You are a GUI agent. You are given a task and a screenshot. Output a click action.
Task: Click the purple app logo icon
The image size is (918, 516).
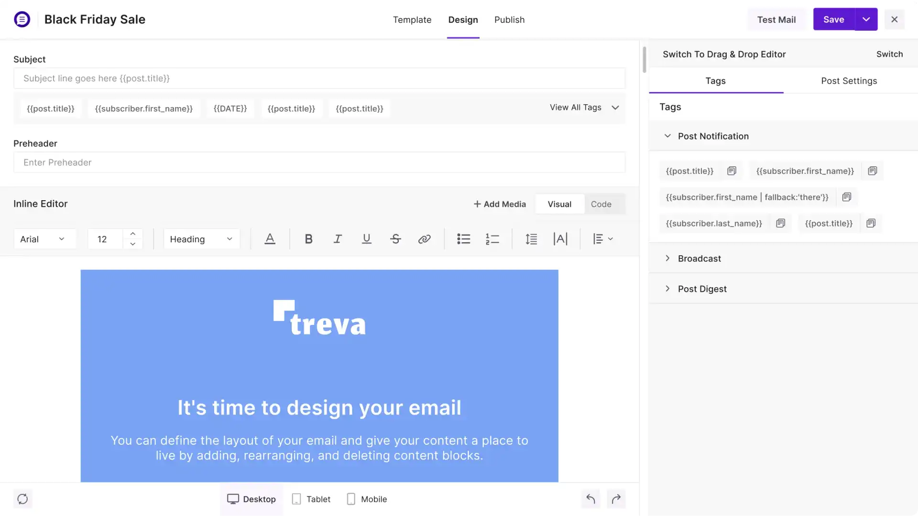tap(22, 20)
